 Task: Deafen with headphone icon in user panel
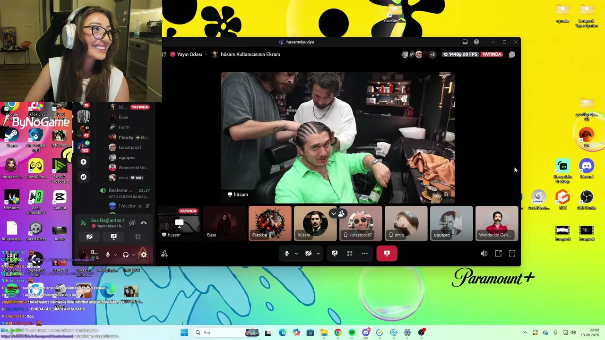tap(126, 255)
